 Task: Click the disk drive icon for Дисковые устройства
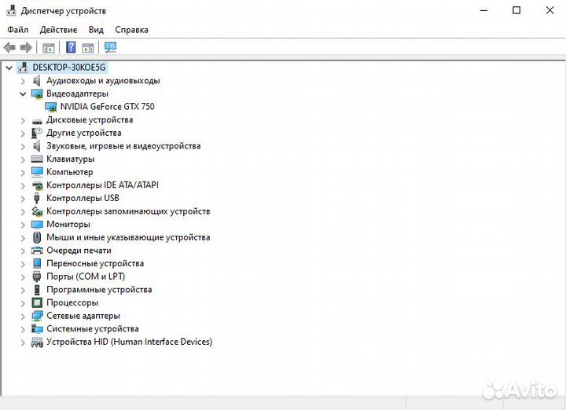point(37,121)
